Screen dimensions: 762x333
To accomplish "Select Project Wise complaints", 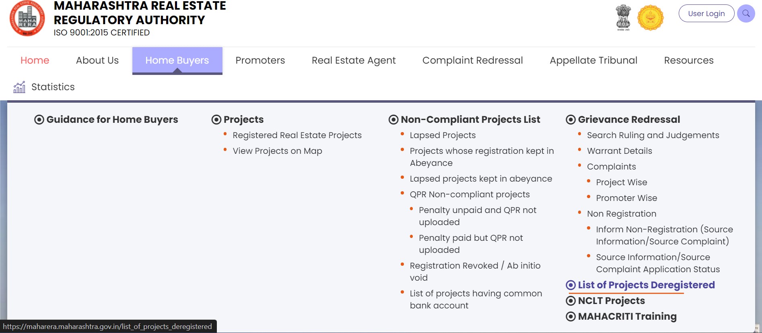I will pos(621,182).
